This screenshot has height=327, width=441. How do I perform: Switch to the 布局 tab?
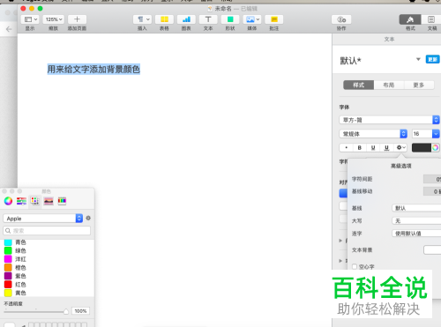(x=389, y=85)
